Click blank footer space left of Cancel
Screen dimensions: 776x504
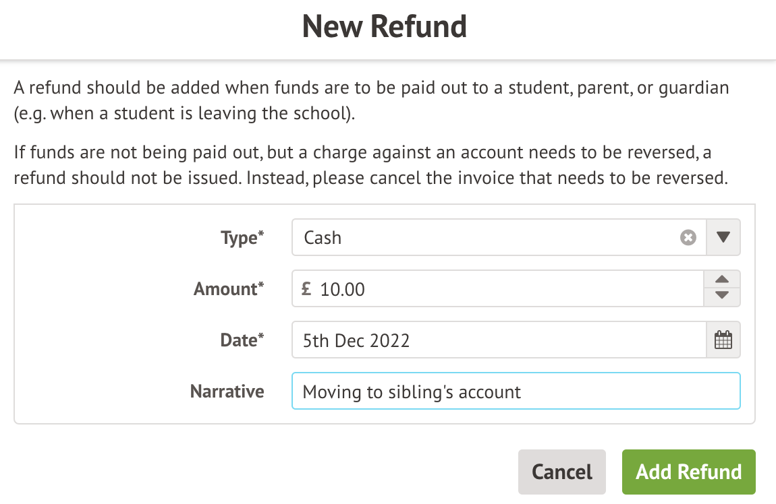click(270, 472)
